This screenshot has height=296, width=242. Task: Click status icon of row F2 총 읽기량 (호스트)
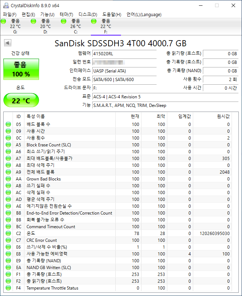tap(8, 281)
